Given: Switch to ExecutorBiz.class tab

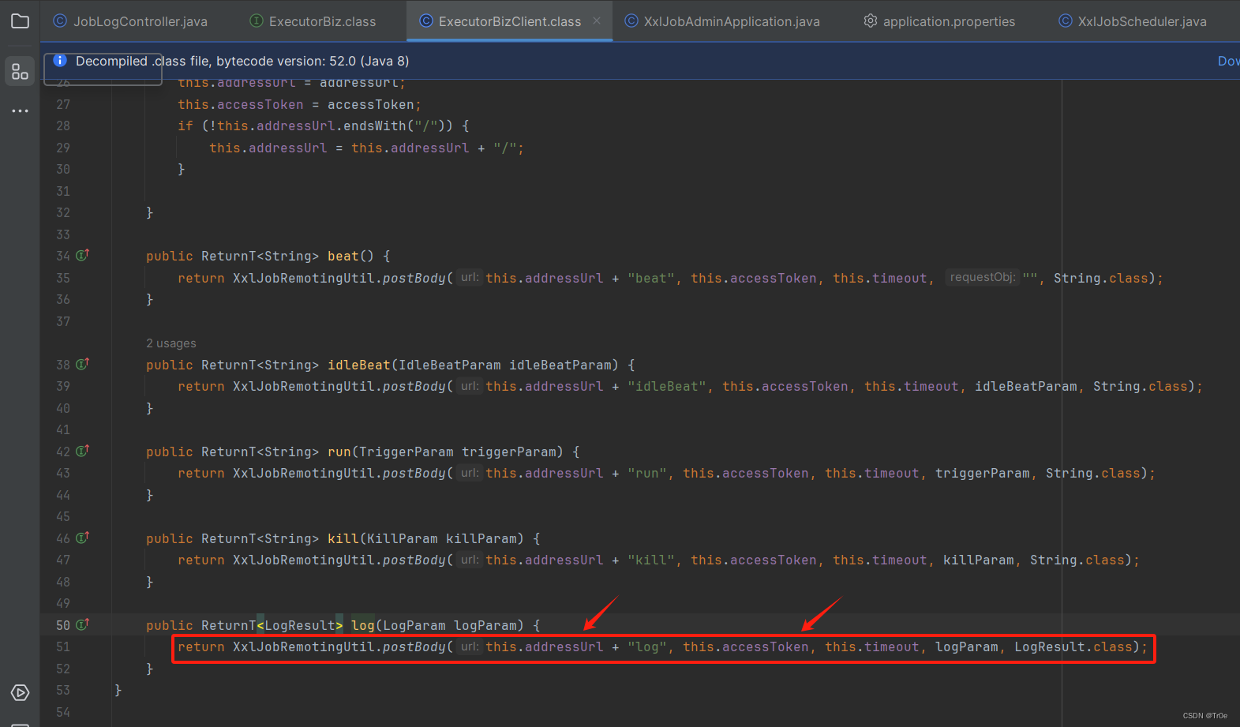Looking at the screenshot, I should click(313, 21).
